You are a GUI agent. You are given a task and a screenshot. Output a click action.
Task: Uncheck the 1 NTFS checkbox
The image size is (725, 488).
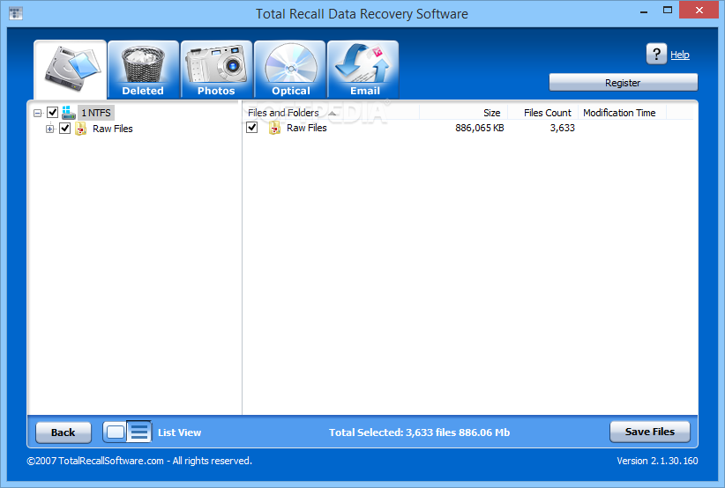point(52,112)
